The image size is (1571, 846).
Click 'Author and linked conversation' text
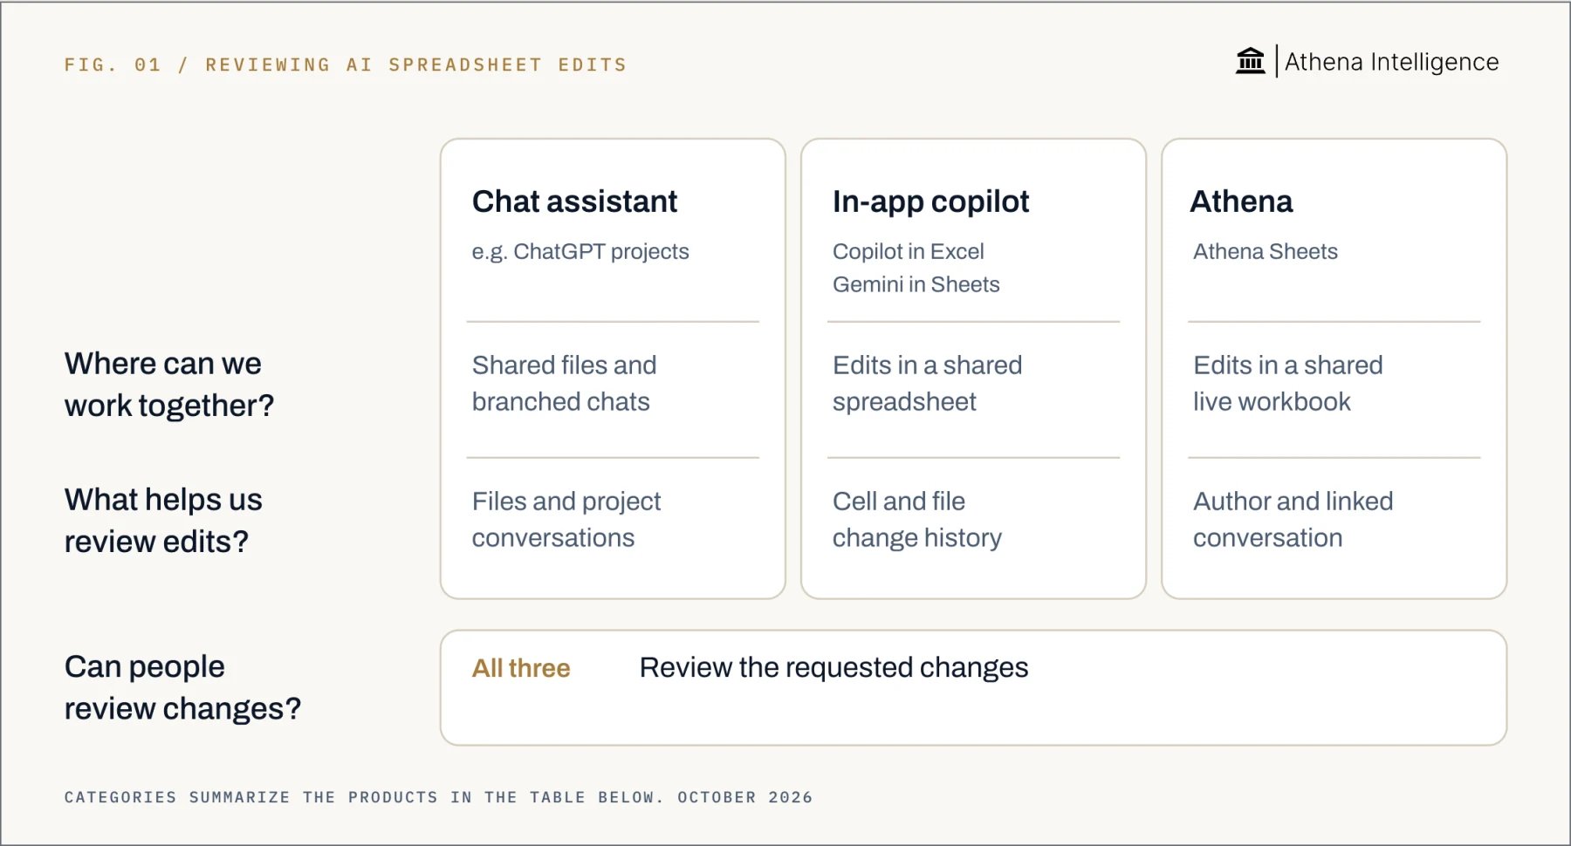tap(1293, 520)
